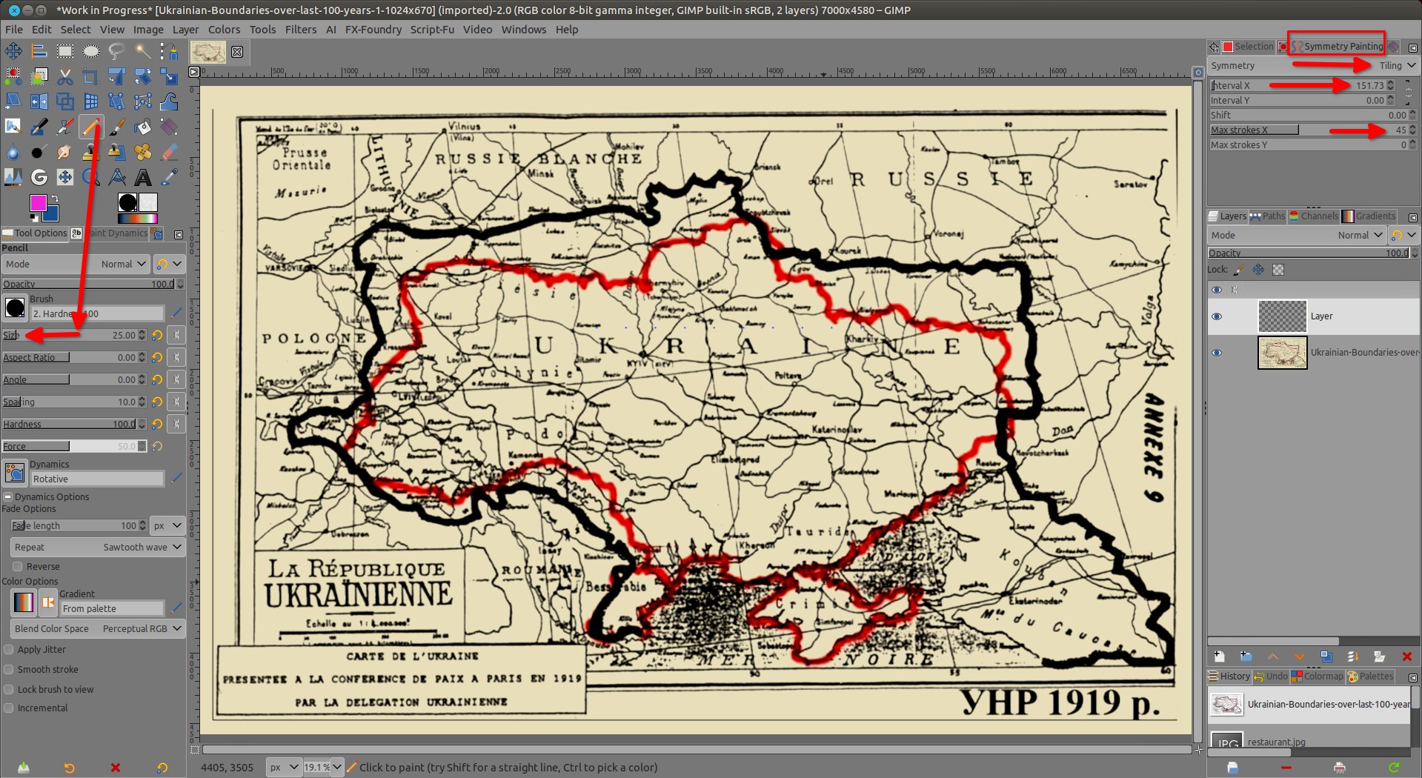Screen dimensions: 1422x778
Task: Toggle Lock brush to view
Action: point(9,690)
